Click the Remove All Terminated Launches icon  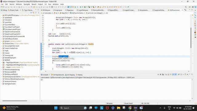pos(163,75)
